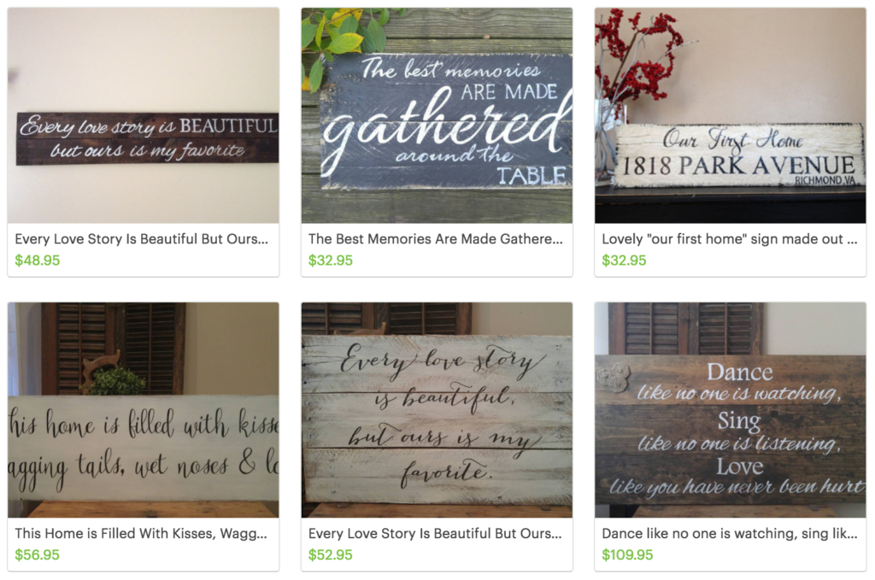Open the dark 'Every love story is BEAUTIFUL' sign photo

(144, 115)
